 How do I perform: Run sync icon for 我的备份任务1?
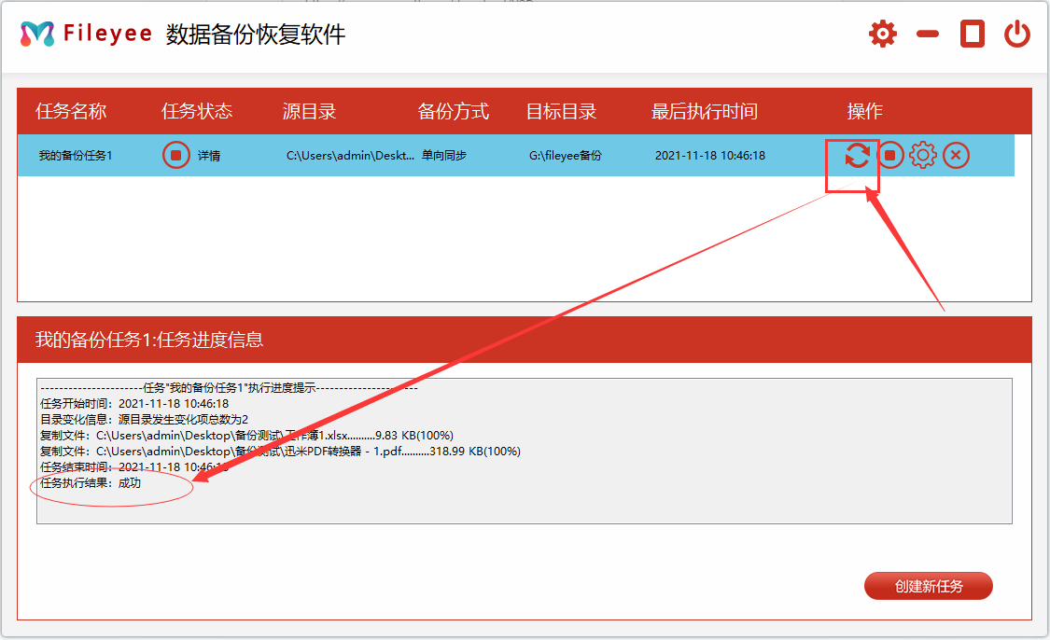click(x=857, y=156)
